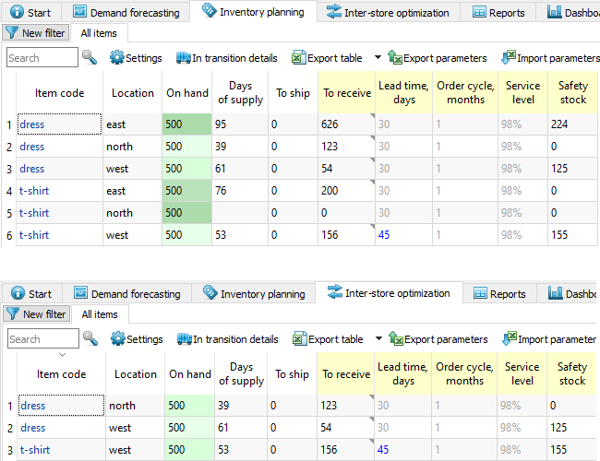Click Import parameters in the Inter-store optimization view
This screenshot has height=461, width=600.
548,339
